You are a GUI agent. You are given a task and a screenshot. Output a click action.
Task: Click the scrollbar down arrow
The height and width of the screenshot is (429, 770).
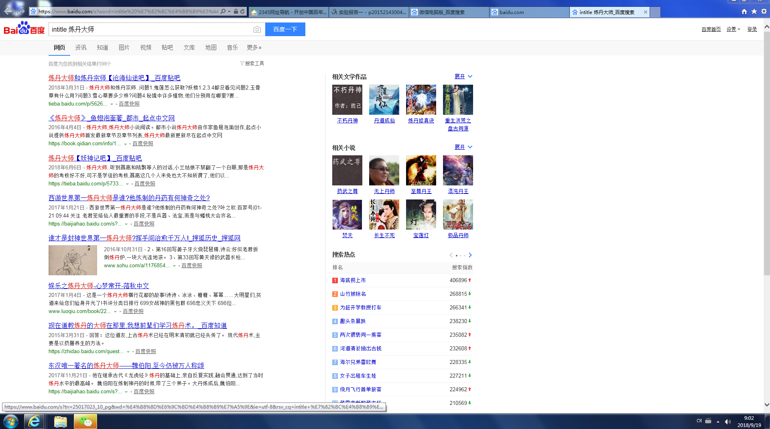[x=766, y=405]
